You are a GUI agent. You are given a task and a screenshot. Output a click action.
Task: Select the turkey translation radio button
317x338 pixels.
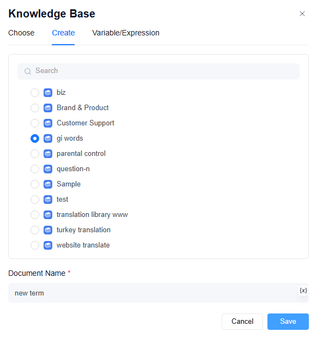[35, 230]
